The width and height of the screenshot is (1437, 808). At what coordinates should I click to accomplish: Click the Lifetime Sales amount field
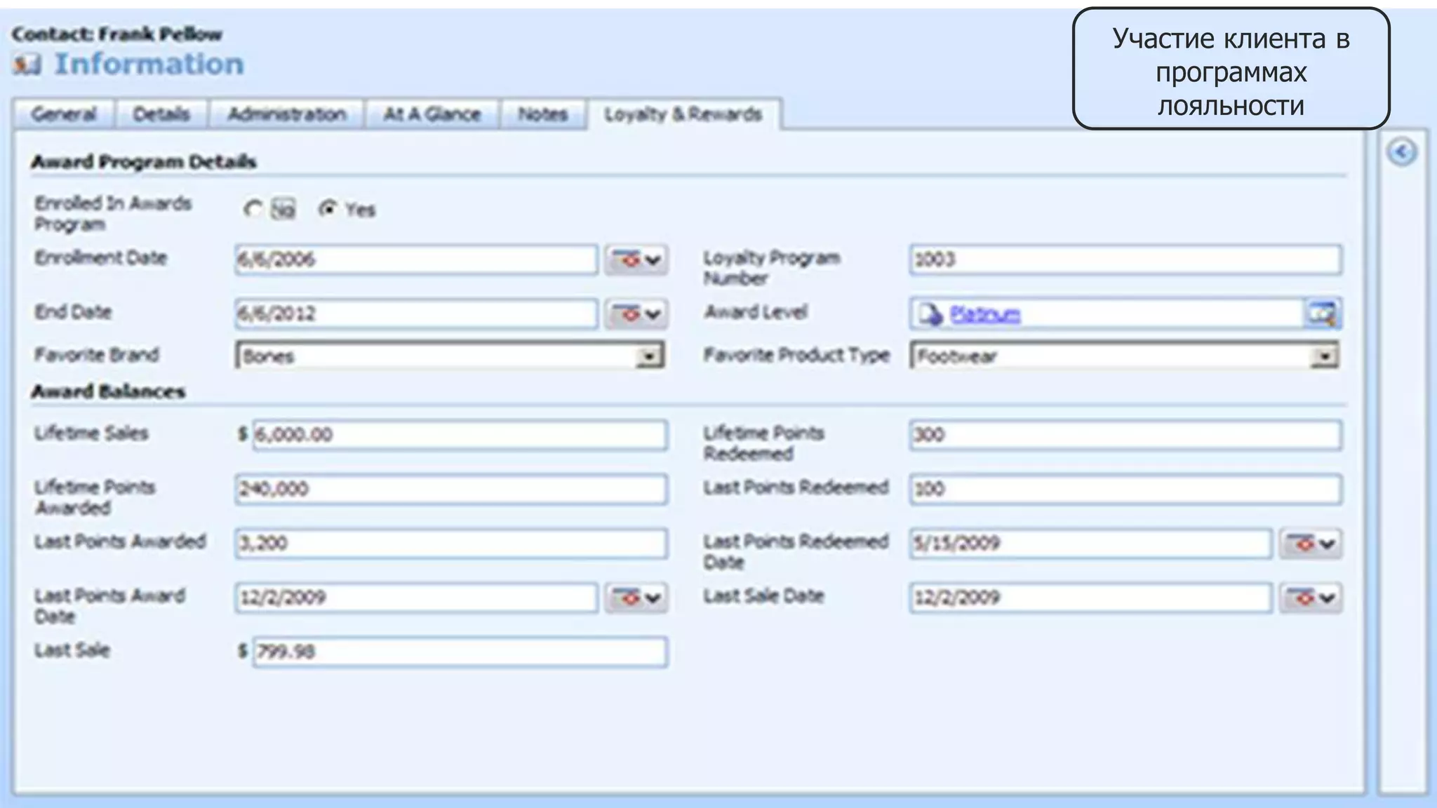459,435
